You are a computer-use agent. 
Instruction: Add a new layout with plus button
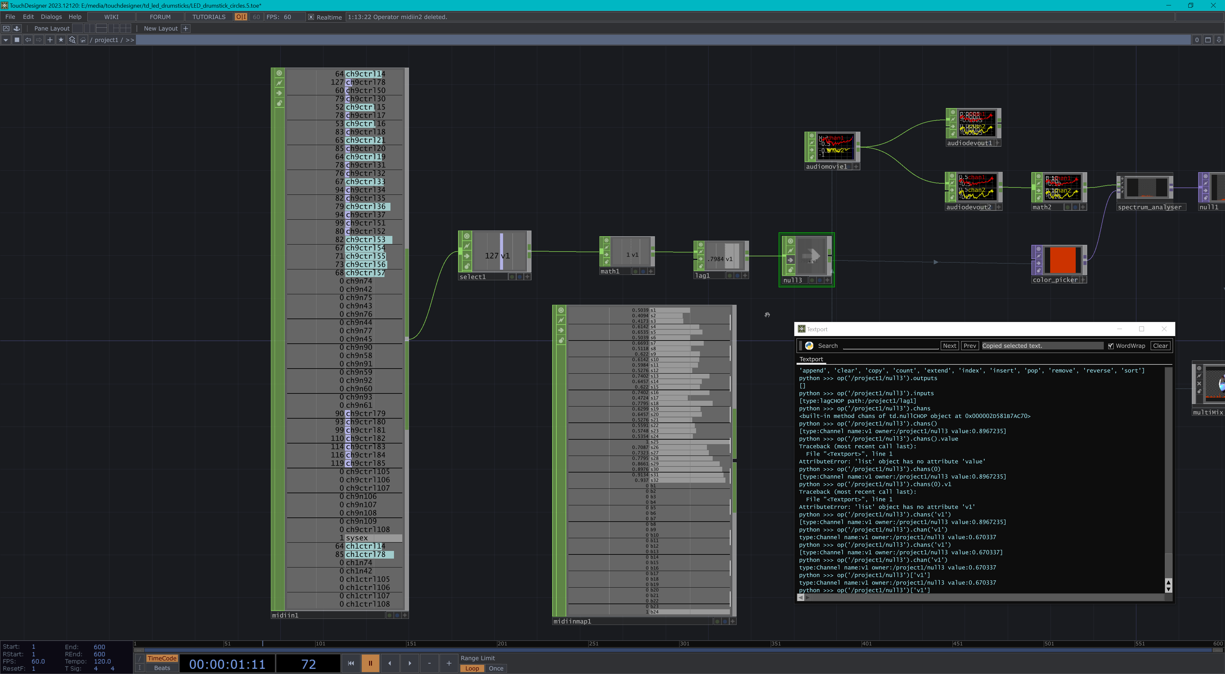pos(186,28)
